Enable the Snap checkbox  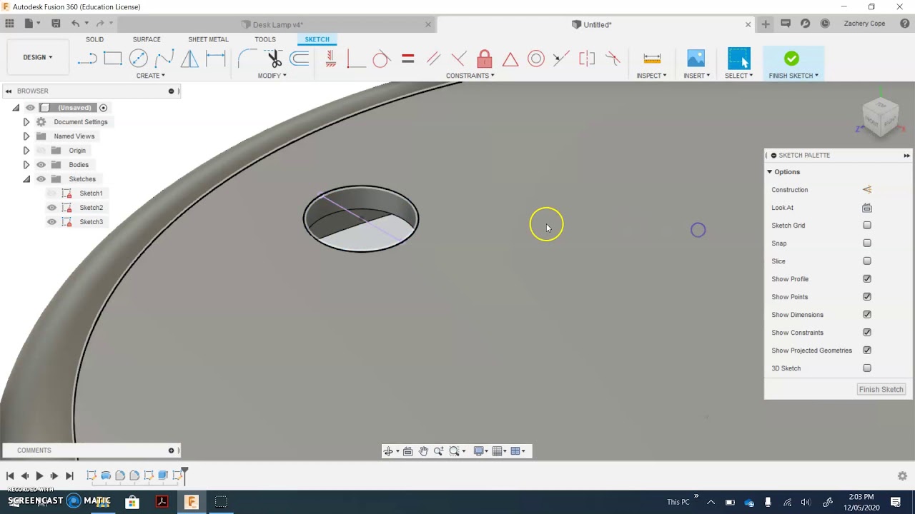pos(867,243)
